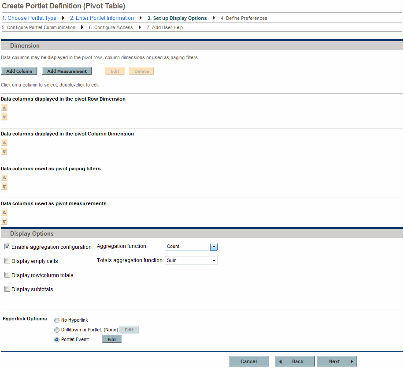Open Totals aggregation function dropdown
Screen dimensions: 404x368
(214, 261)
